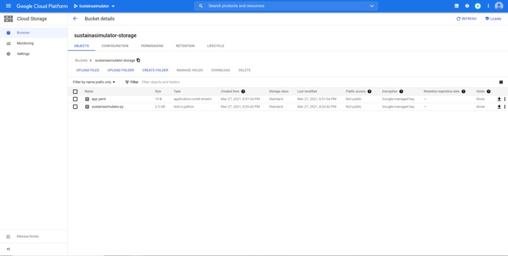The height and width of the screenshot is (256, 508).
Task: Click the DELETE toolbar button
Action: 245,70
